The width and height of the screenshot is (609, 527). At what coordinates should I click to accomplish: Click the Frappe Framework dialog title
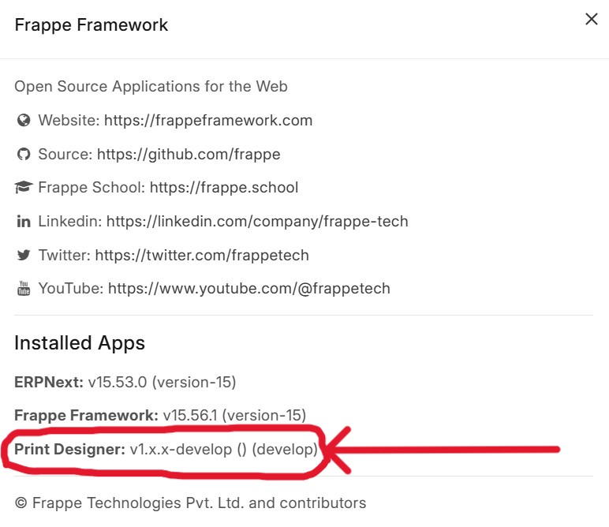[92, 25]
